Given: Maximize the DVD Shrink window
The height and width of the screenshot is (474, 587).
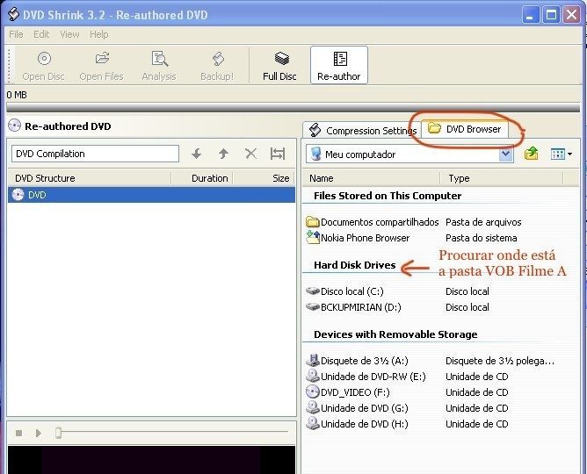Looking at the screenshot, I should pos(551,15).
